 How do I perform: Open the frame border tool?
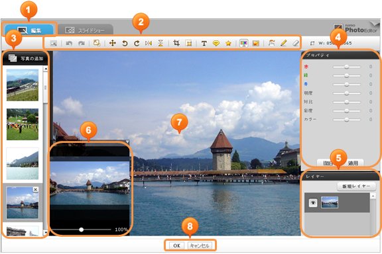coord(189,43)
